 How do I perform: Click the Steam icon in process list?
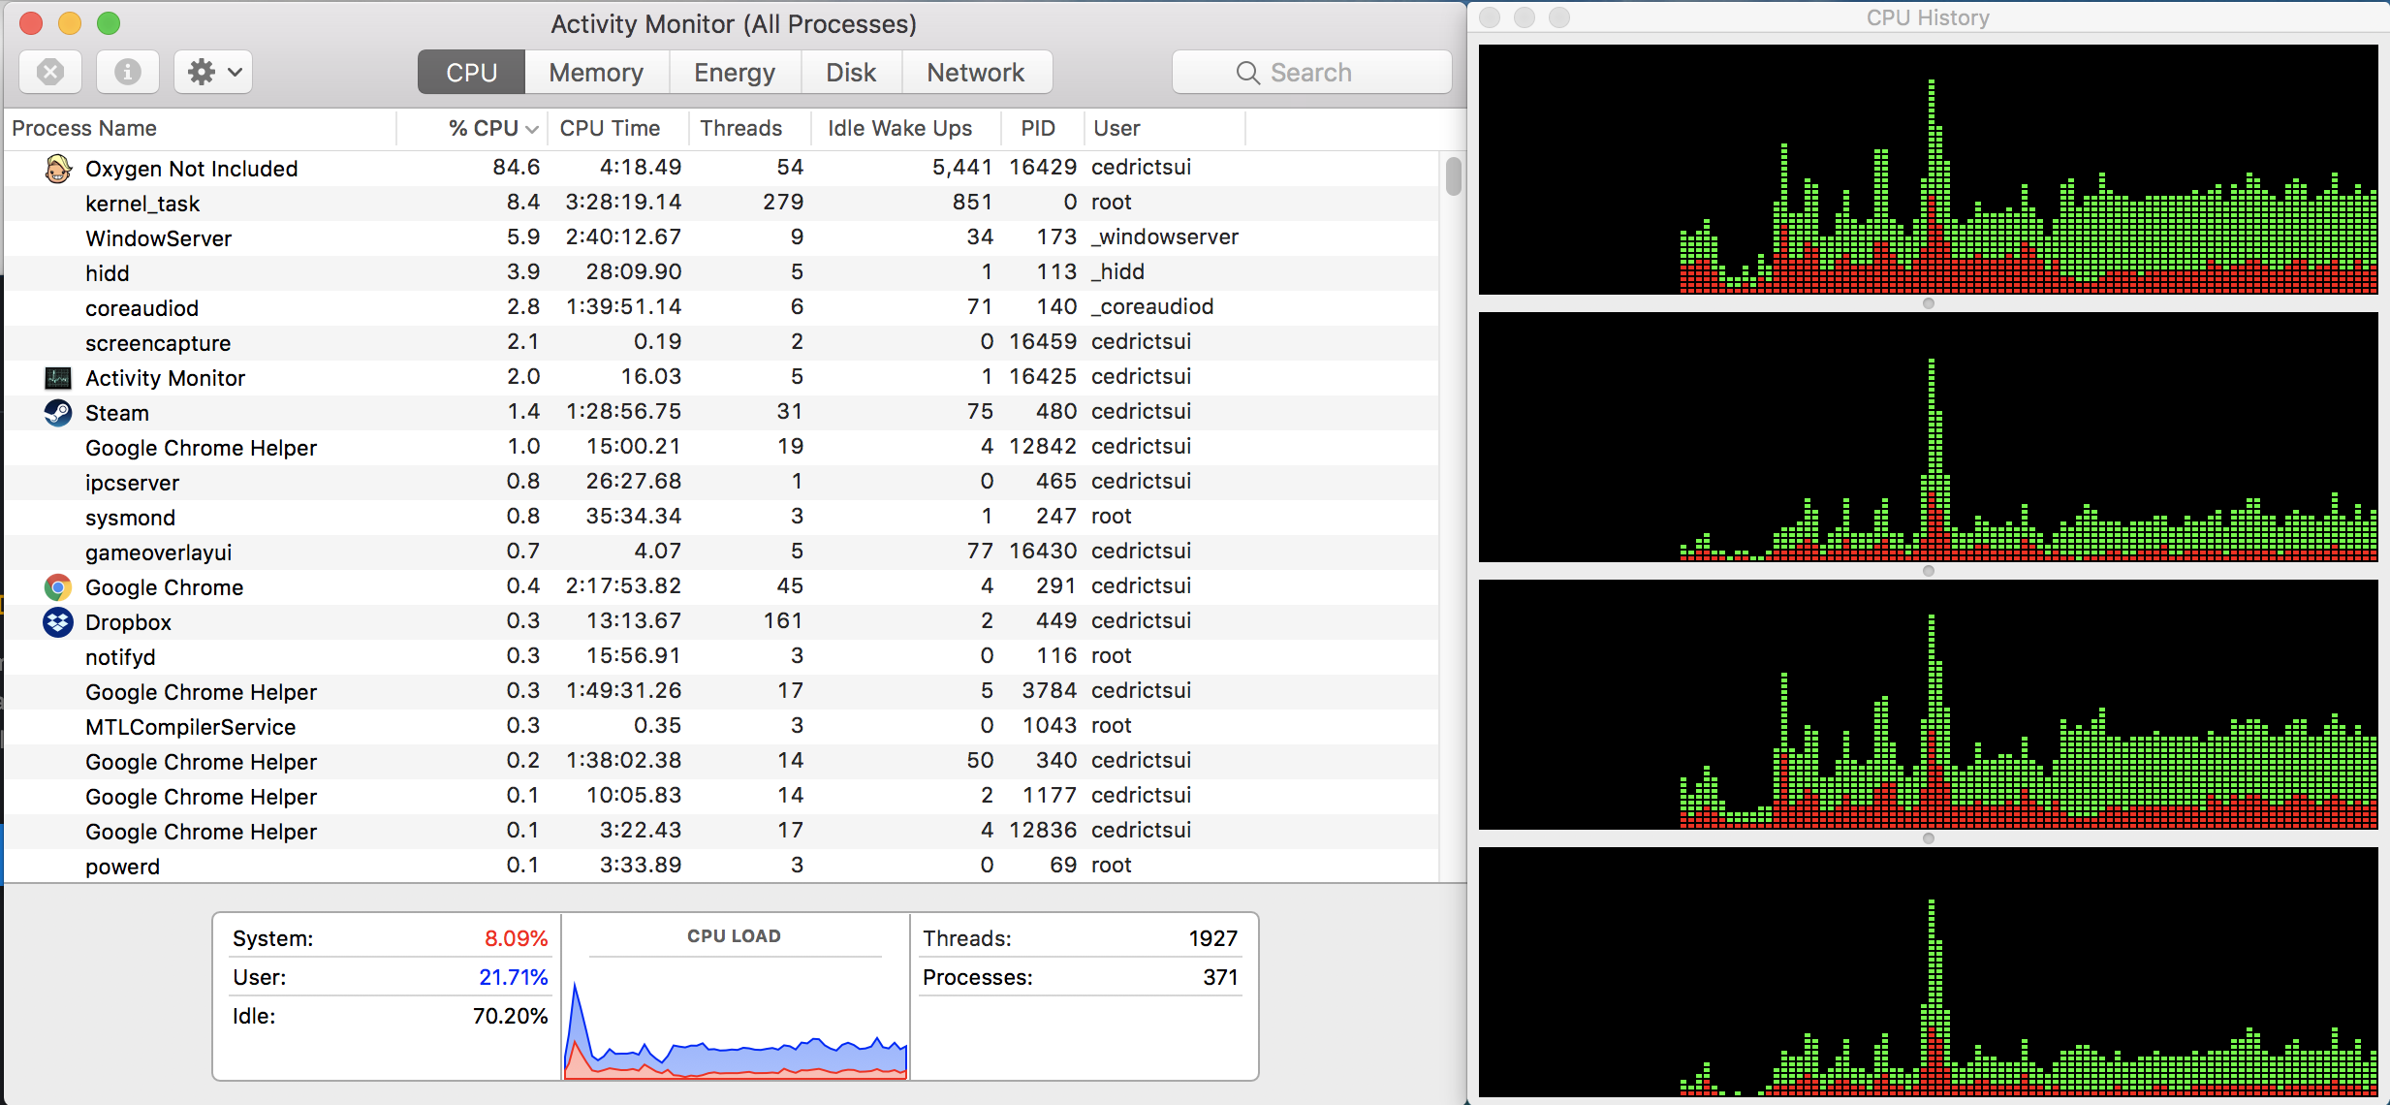[x=58, y=413]
